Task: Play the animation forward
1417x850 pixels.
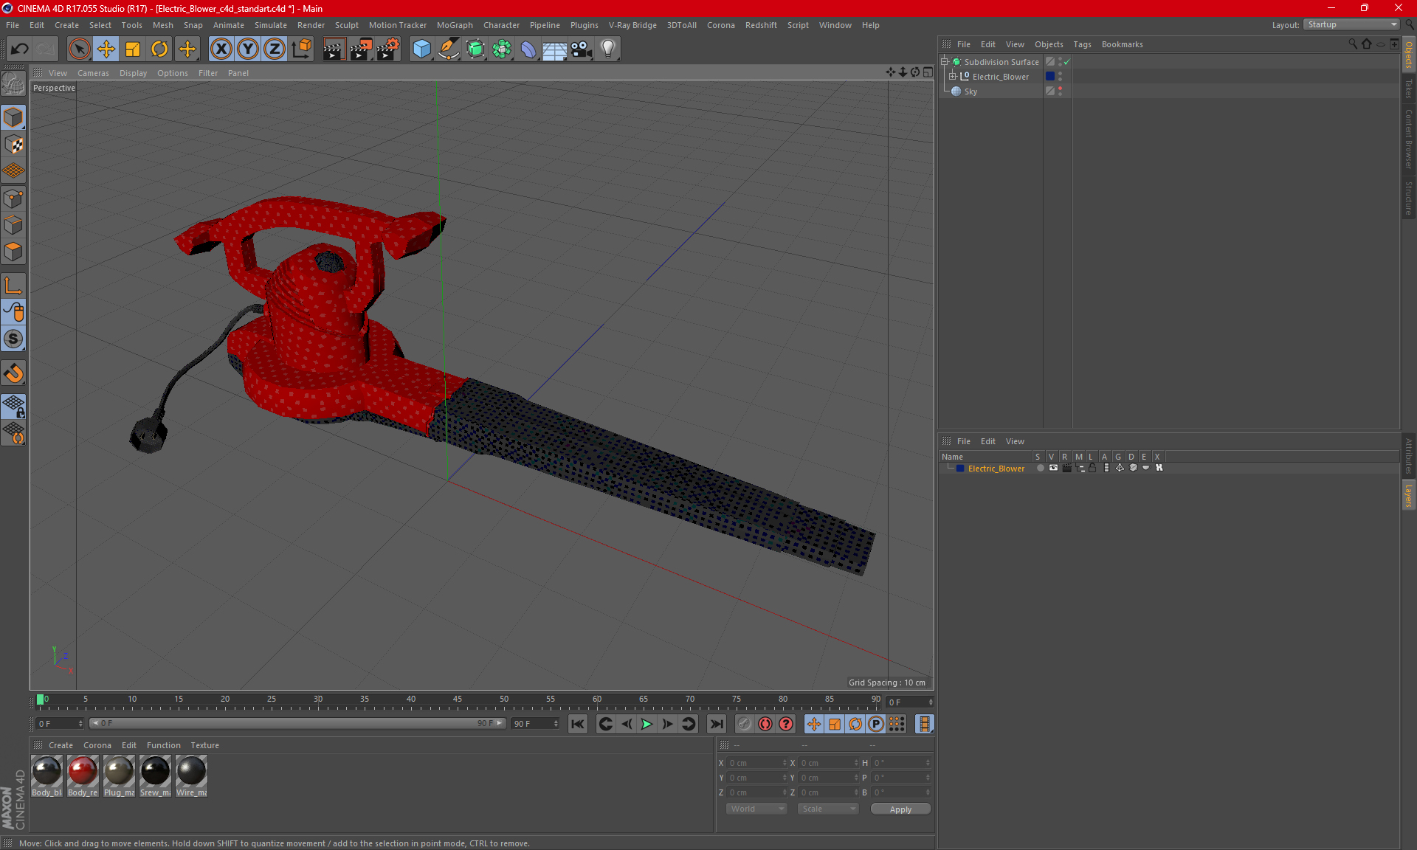Action: (647, 724)
